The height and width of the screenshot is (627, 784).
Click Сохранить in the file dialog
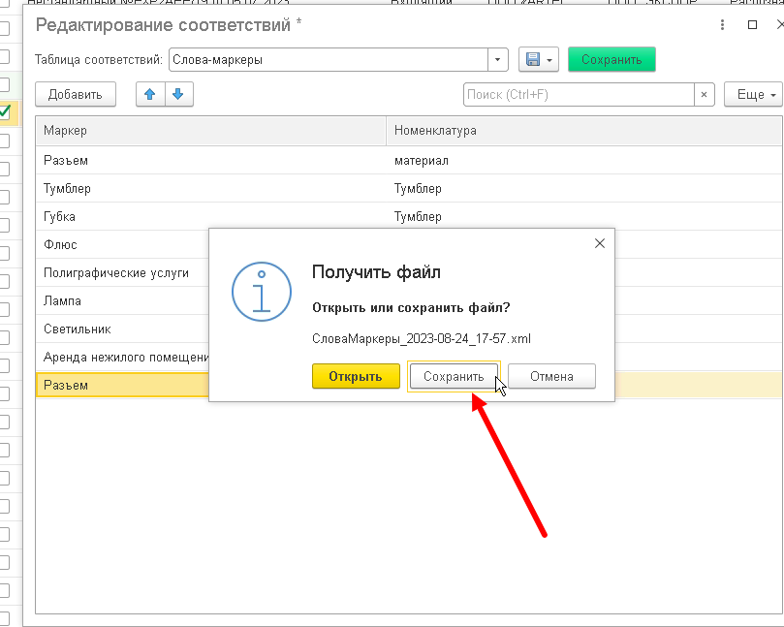point(454,377)
